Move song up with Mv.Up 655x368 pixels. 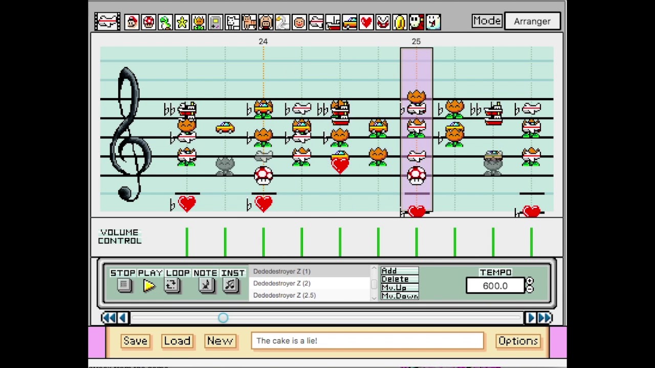coord(399,288)
